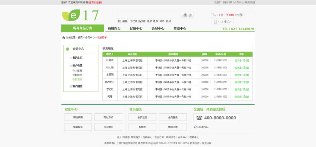Click the home icon in breadcrumb
316x147 pixels.
pyautogui.click(x=64, y=37)
